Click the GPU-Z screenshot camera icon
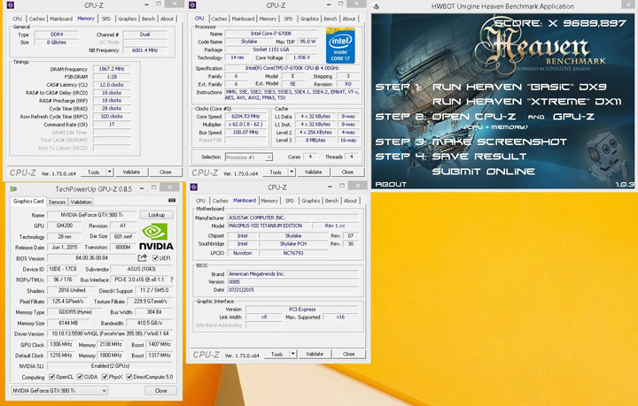The image size is (638, 406). click(172, 201)
